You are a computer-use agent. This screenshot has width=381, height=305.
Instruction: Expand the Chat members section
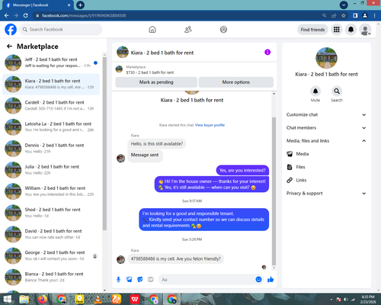coord(326,128)
